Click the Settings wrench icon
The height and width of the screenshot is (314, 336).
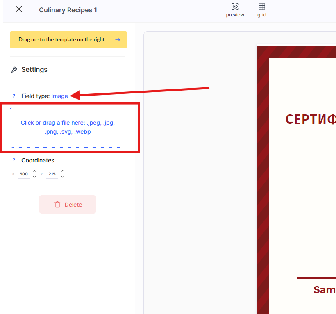click(x=14, y=70)
